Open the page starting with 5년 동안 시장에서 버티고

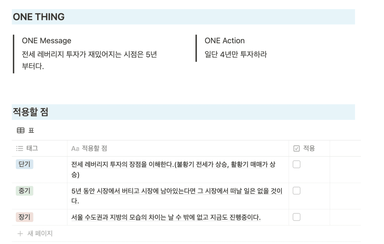coord(177,196)
